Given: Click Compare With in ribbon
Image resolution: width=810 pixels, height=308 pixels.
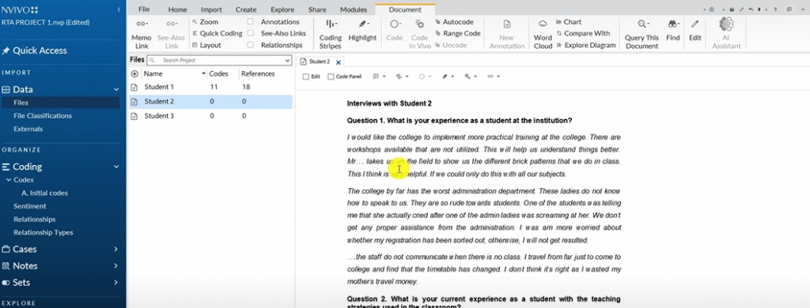Looking at the screenshot, I should point(583,33).
